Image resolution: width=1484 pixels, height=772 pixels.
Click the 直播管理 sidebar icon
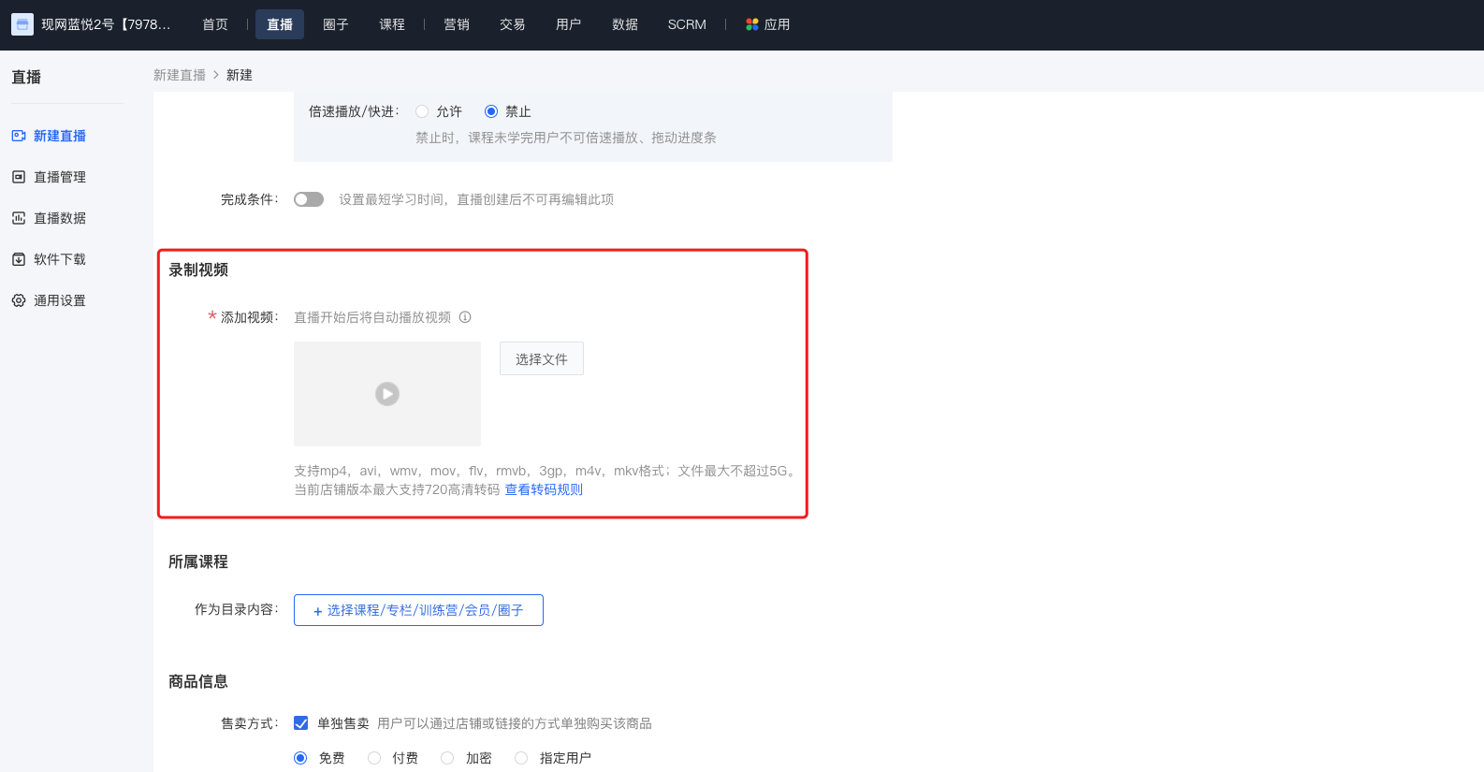point(19,177)
